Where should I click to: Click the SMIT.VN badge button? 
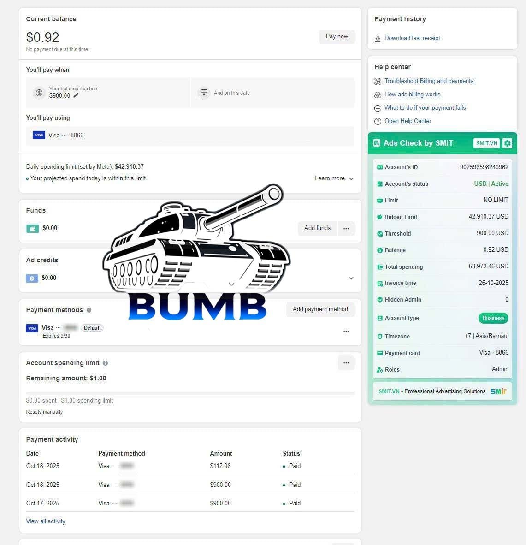pos(486,143)
